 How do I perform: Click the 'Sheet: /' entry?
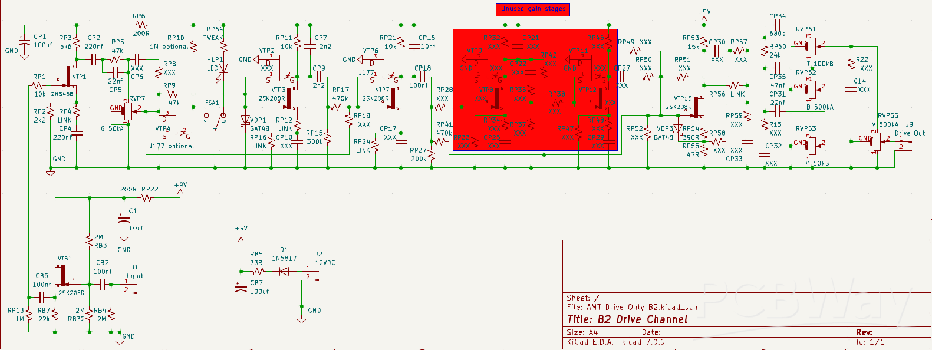582,298
